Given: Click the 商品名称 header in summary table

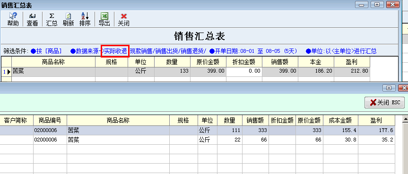Looking at the screenshot, I should tap(53, 62).
